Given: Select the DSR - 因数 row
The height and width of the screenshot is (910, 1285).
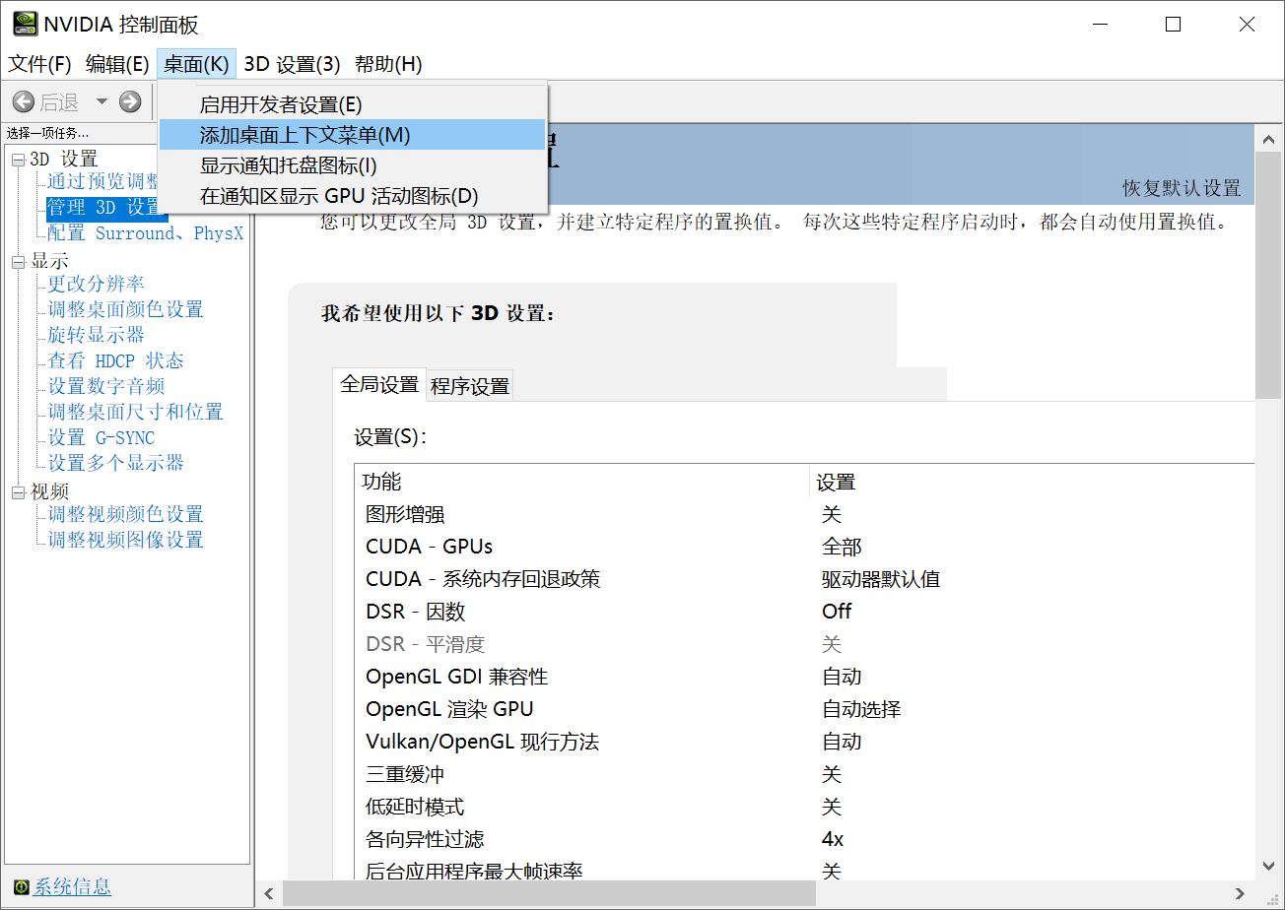Looking at the screenshot, I should coord(804,612).
